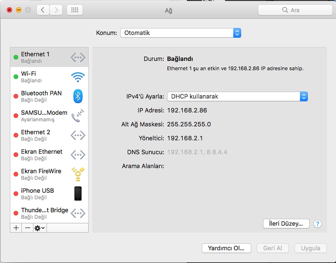Click the Bluetooth PAN icon
Viewport: 336px width, 263px height.
78,96
